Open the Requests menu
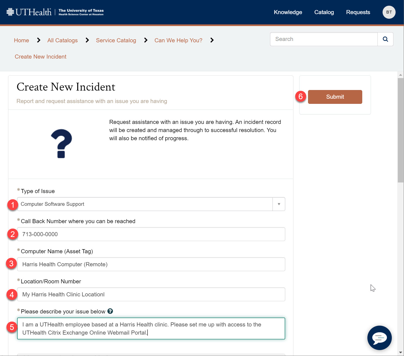Viewport: 404px width, 356px height. pos(358,12)
